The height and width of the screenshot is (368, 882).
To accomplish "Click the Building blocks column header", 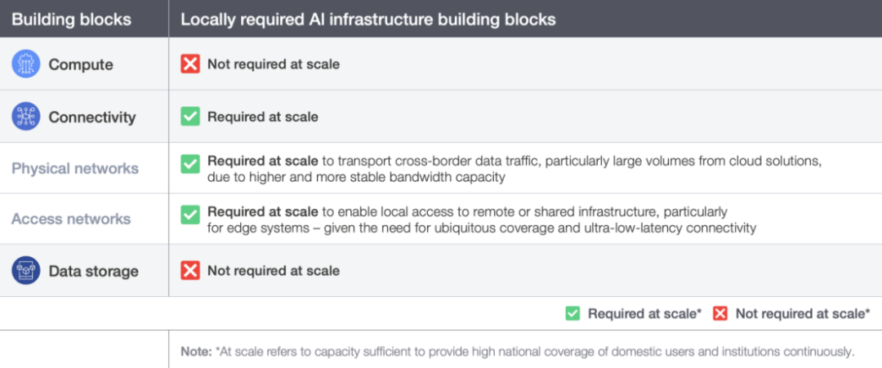I will [71, 20].
